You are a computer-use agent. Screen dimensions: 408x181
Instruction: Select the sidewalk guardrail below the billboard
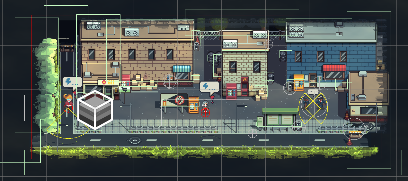click(173, 130)
